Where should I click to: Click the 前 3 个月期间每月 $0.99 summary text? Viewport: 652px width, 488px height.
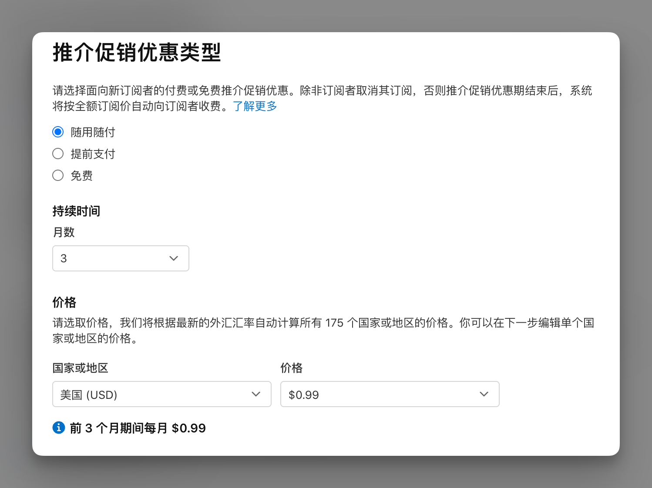click(138, 428)
